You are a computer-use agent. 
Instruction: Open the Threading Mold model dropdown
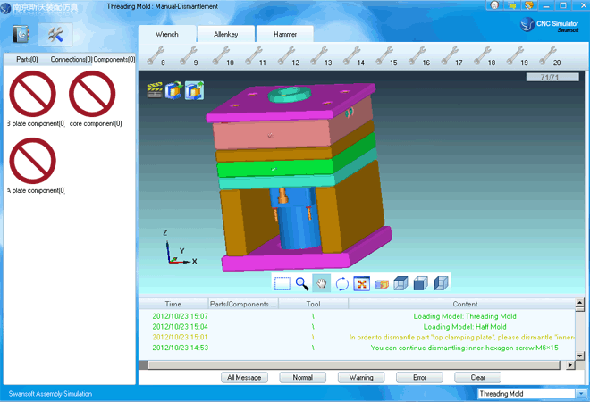[529, 393]
